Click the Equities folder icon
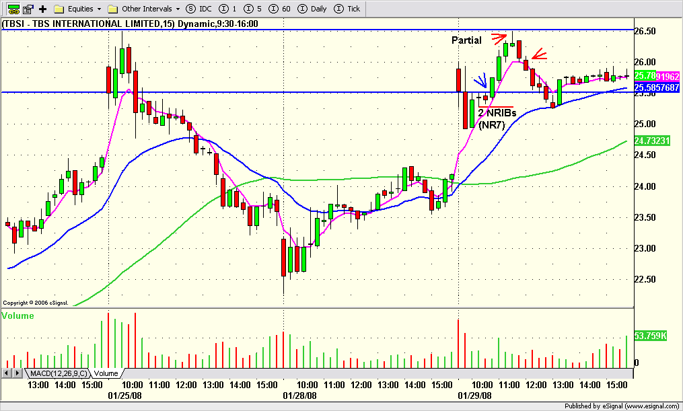The width and height of the screenshot is (683, 411). pos(59,9)
